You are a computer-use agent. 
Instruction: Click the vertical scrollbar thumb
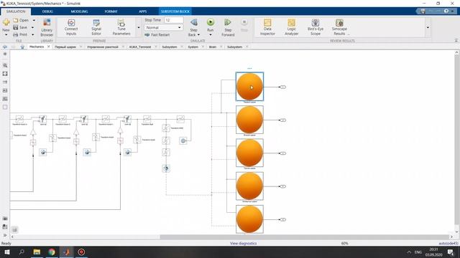pos(457,140)
